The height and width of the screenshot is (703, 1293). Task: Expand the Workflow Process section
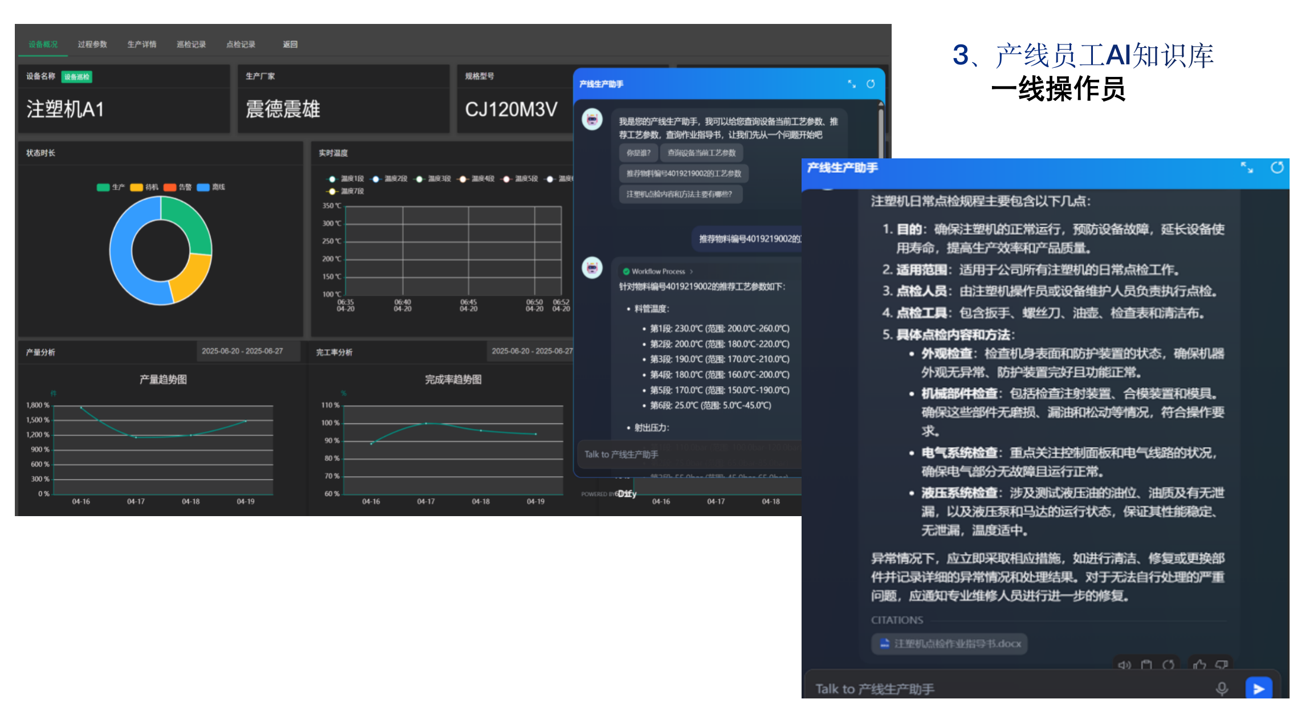point(658,271)
